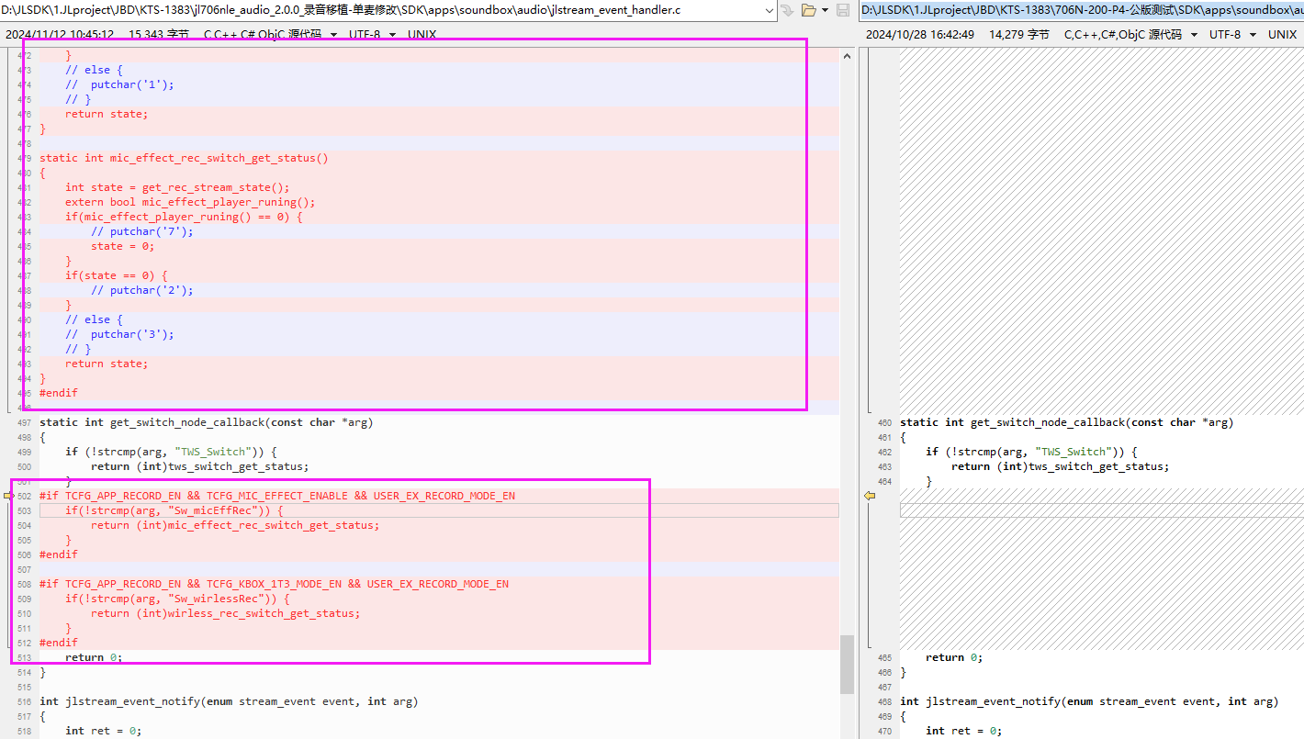Click the commented line putchar('3')
This screenshot has width=1304, height=739.
tap(119, 334)
